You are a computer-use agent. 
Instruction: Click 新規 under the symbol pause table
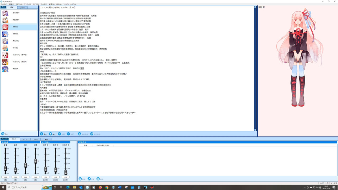click(x=82, y=179)
